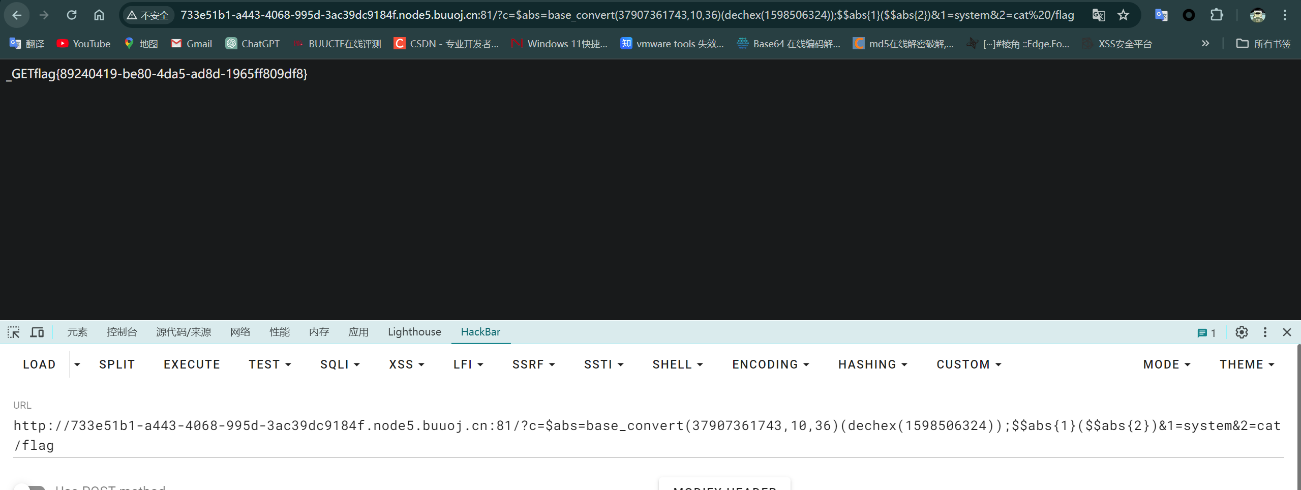1301x490 pixels.
Task: Open the extensions puzzle icon
Action: click(x=1216, y=15)
